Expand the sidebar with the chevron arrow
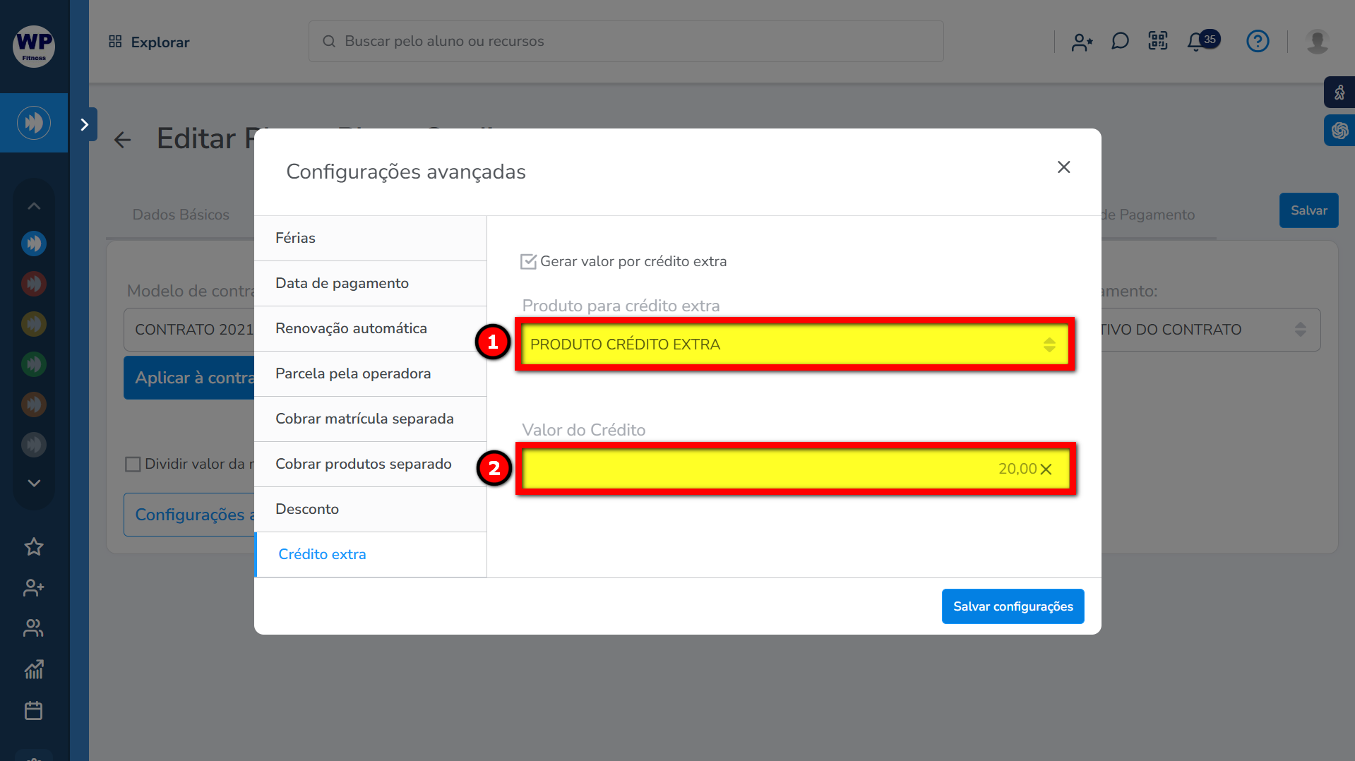Screen dimensions: 1355x761 pos(85,125)
